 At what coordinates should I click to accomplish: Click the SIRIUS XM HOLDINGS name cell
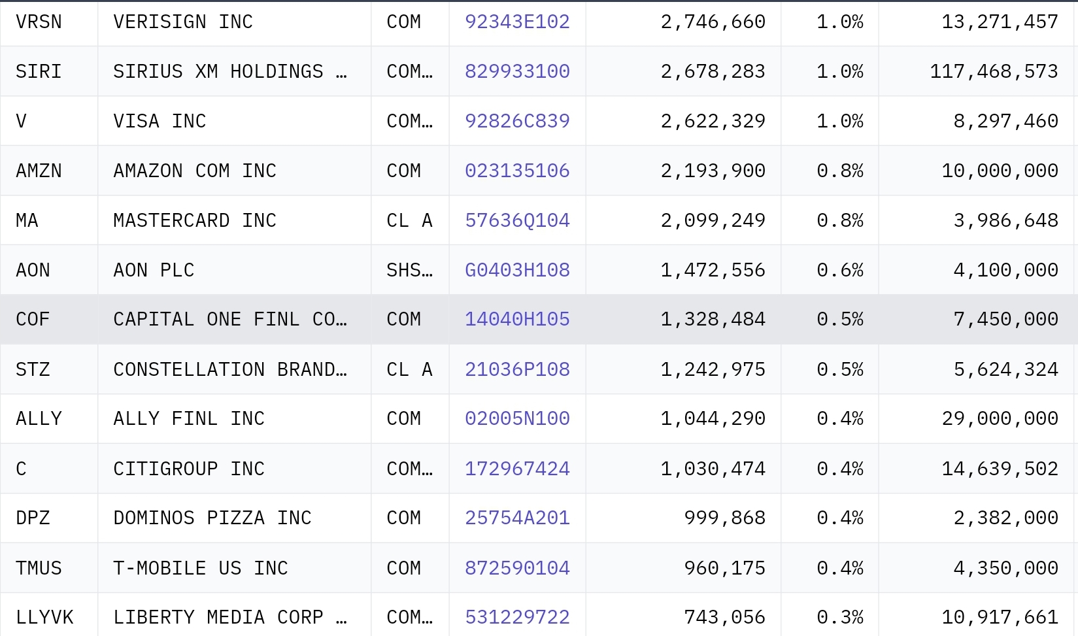pos(234,71)
